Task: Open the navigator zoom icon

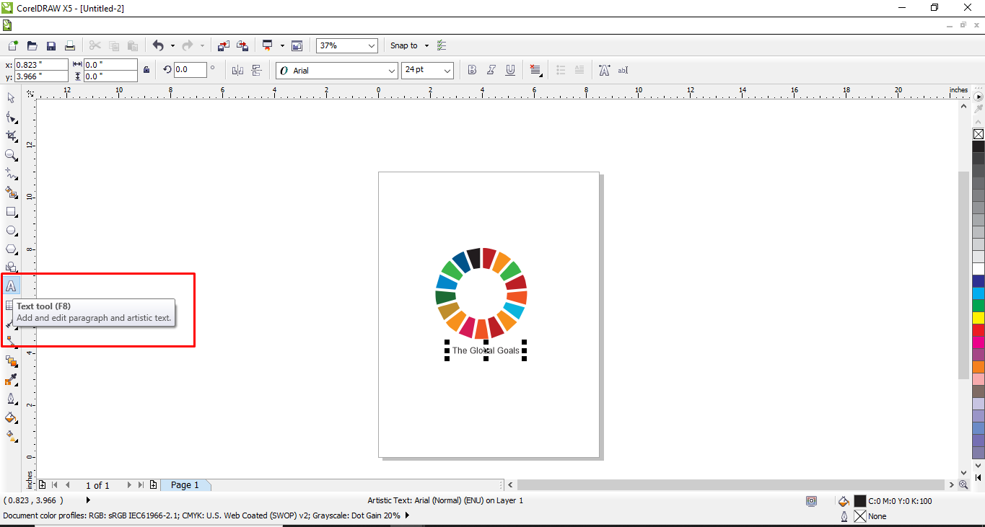Action: click(x=963, y=485)
